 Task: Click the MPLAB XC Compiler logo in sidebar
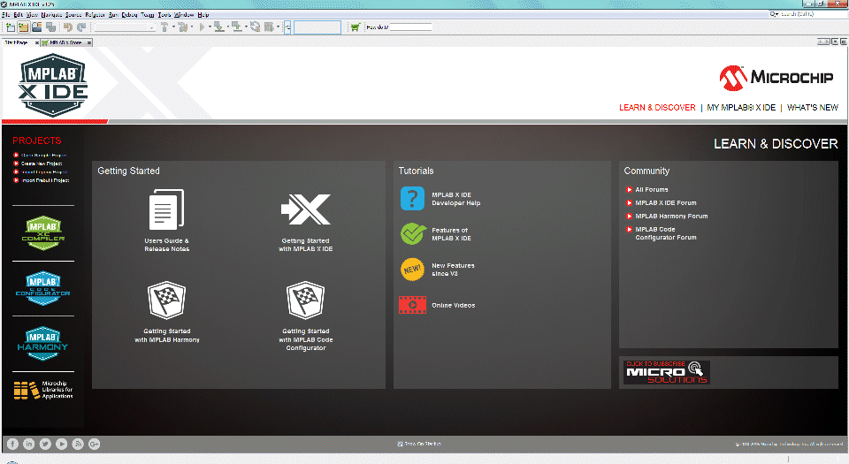pos(43,232)
